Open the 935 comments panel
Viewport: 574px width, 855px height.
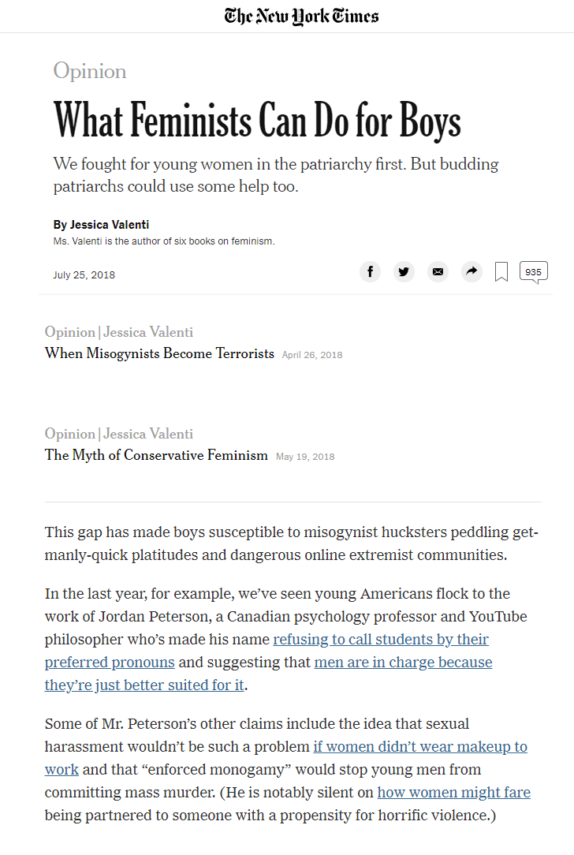[533, 271]
